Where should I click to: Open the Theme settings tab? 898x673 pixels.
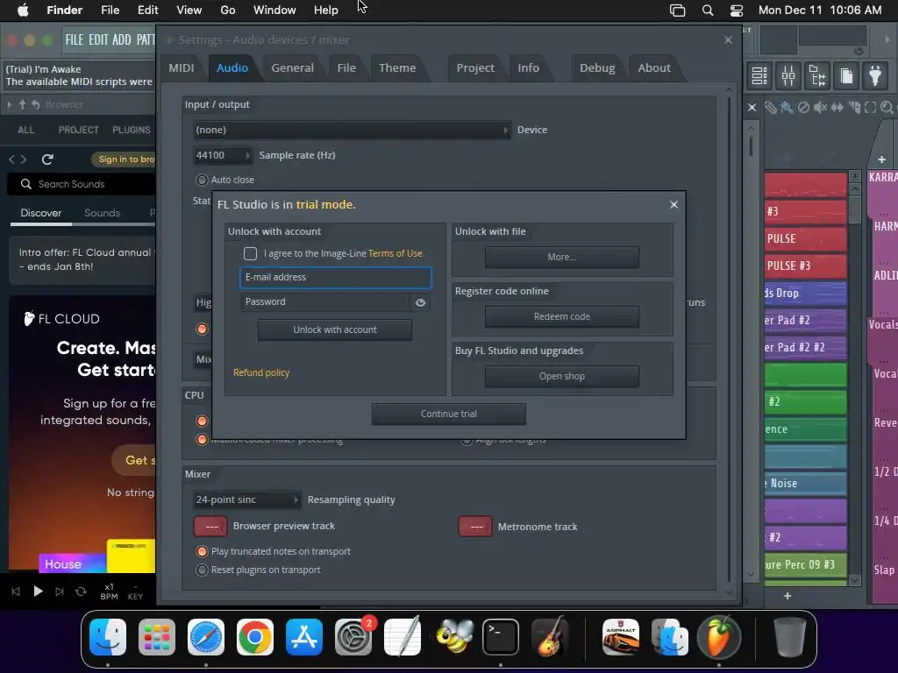pos(397,67)
